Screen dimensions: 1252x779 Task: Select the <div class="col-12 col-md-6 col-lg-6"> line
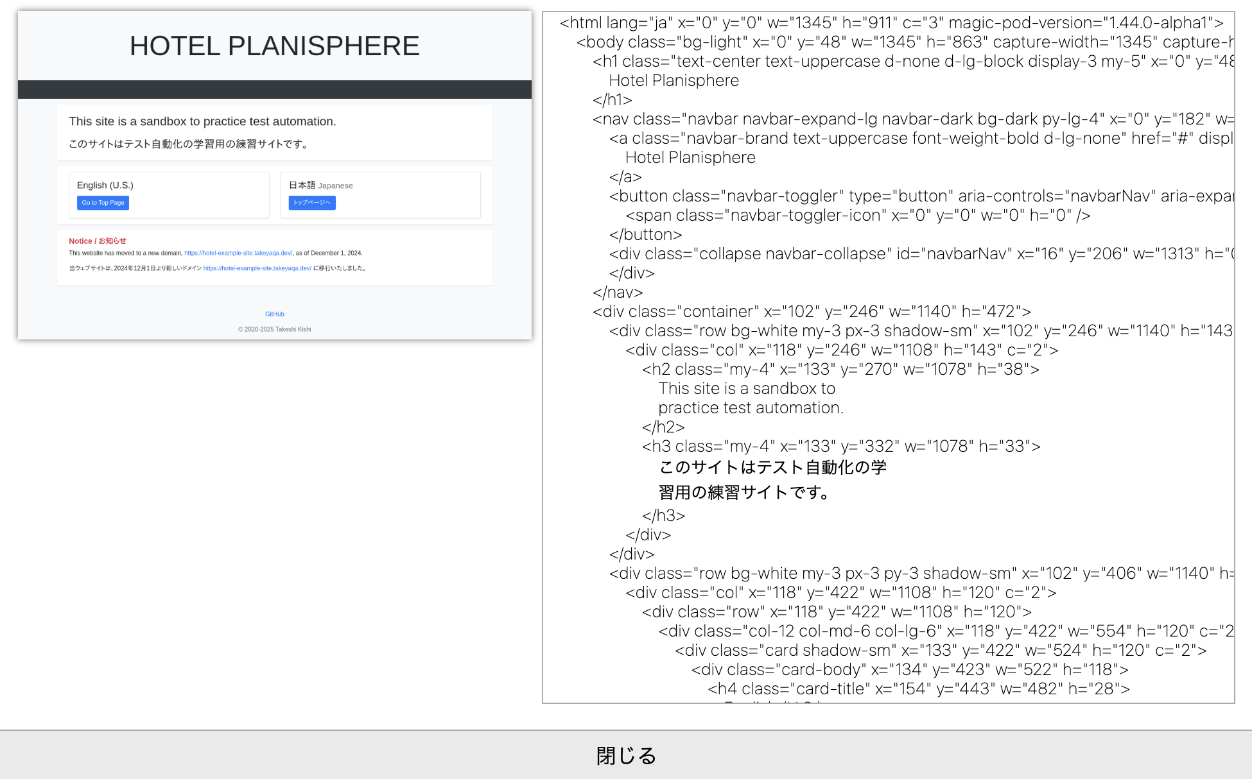point(946,631)
